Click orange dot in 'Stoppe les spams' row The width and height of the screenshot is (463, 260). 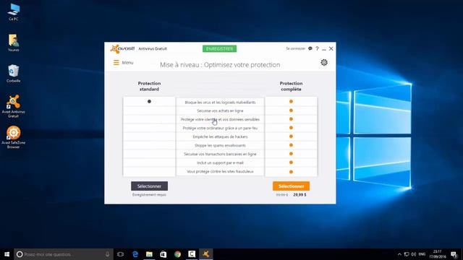tap(291, 145)
